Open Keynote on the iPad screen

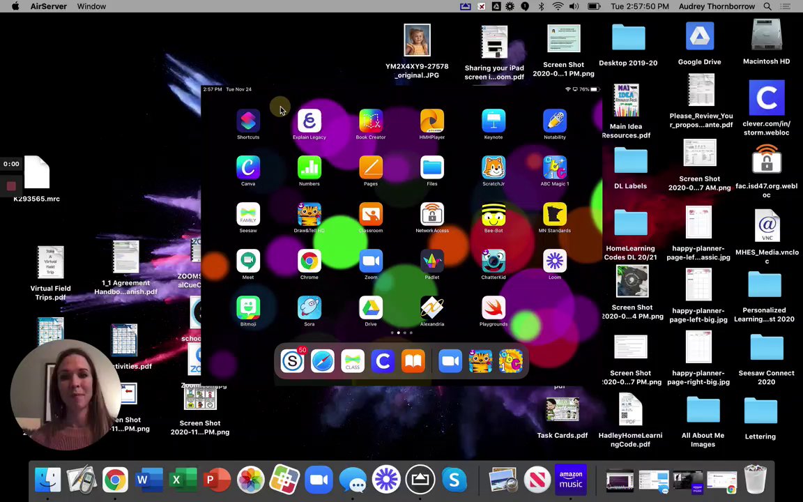pyautogui.click(x=494, y=121)
